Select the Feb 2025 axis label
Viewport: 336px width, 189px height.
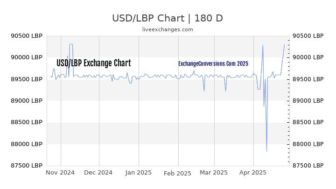point(177,173)
